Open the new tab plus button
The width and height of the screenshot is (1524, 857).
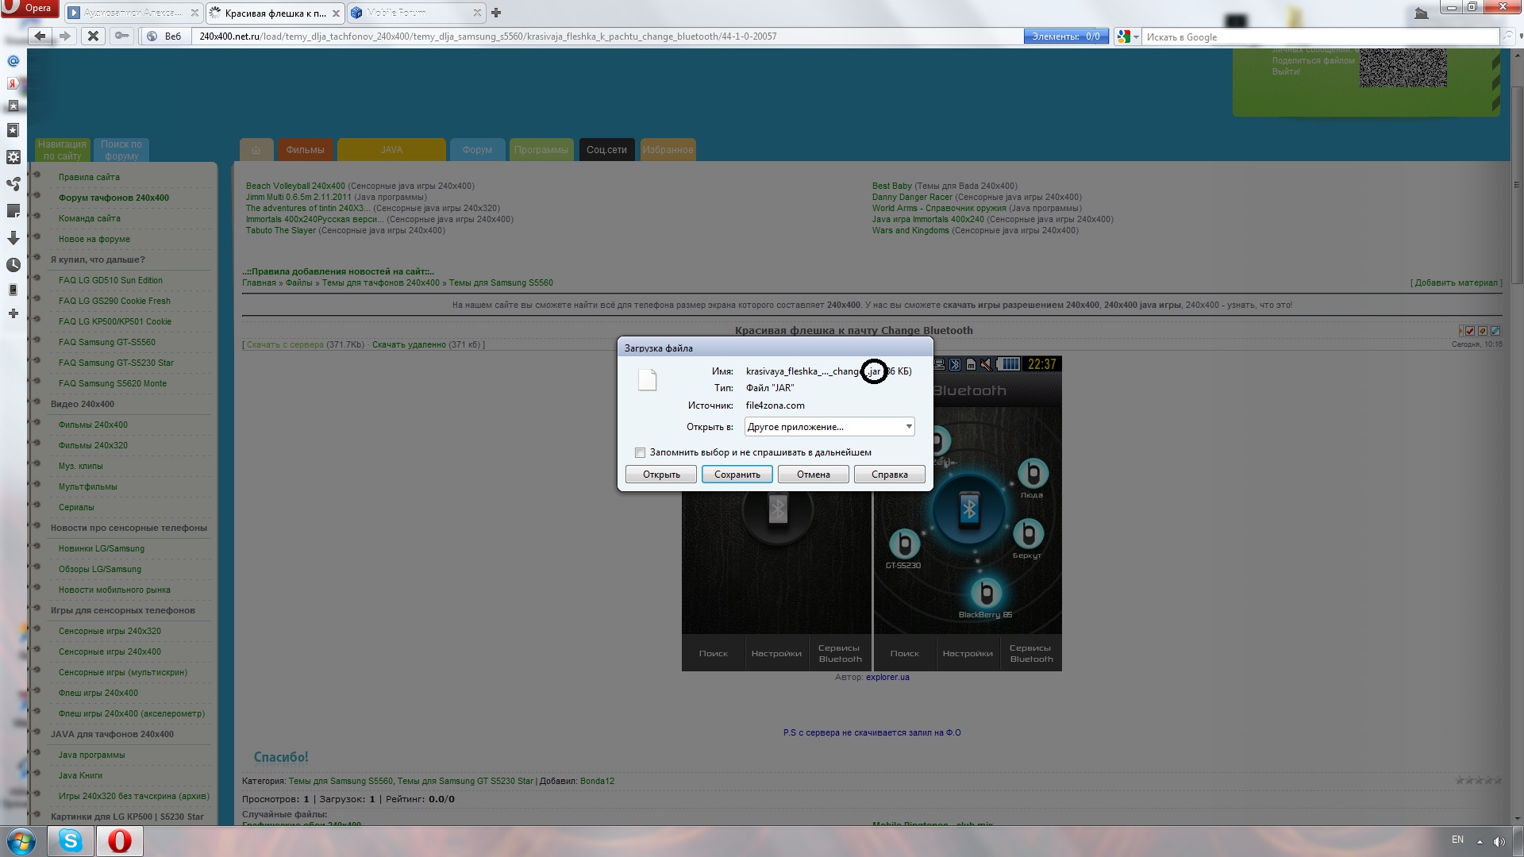point(496,13)
